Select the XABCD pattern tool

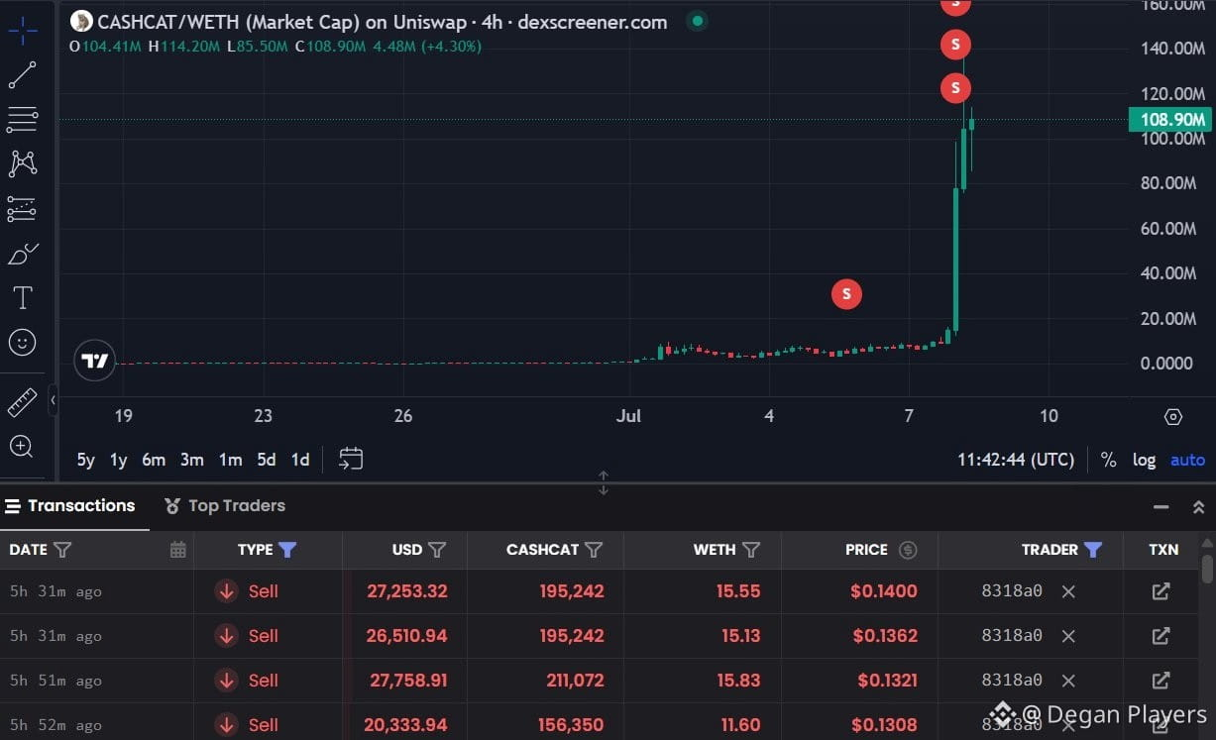click(22, 163)
